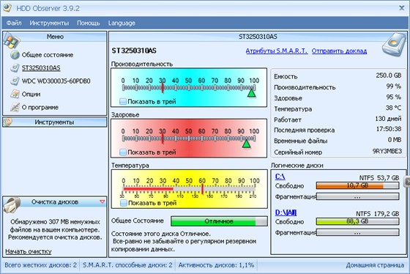The height and width of the screenshot is (274, 410).
Task: Click the green performance gauge marker
Action: click(252, 93)
